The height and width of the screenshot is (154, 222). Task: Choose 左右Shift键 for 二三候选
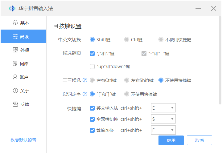click(126, 80)
